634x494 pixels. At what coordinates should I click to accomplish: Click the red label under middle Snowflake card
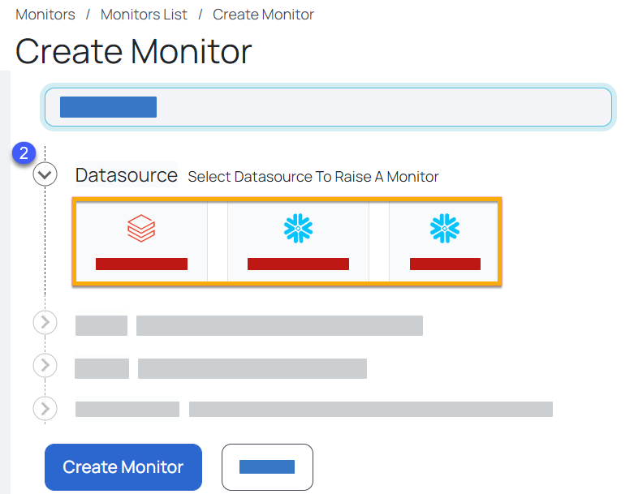pos(299,264)
